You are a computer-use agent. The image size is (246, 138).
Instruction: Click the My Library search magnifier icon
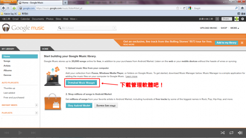(60, 28)
